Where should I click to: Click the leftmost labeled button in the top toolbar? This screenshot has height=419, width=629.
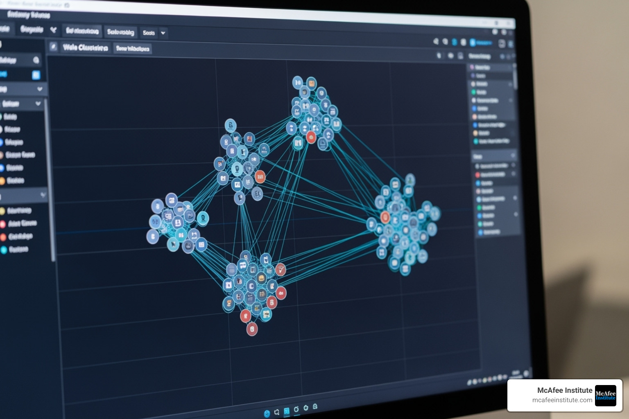[82, 32]
